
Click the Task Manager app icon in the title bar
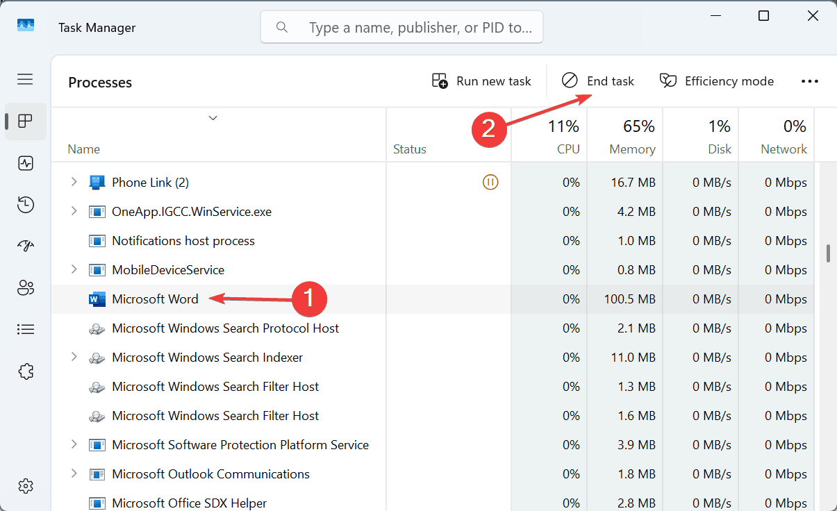coord(26,26)
